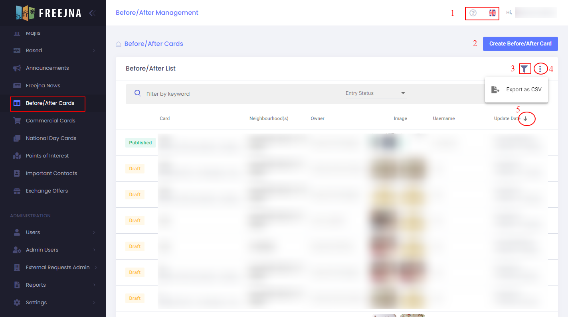This screenshot has width=568, height=317.
Task: Open the Before/After Cards breadcrumb link
Action: (x=154, y=44)
